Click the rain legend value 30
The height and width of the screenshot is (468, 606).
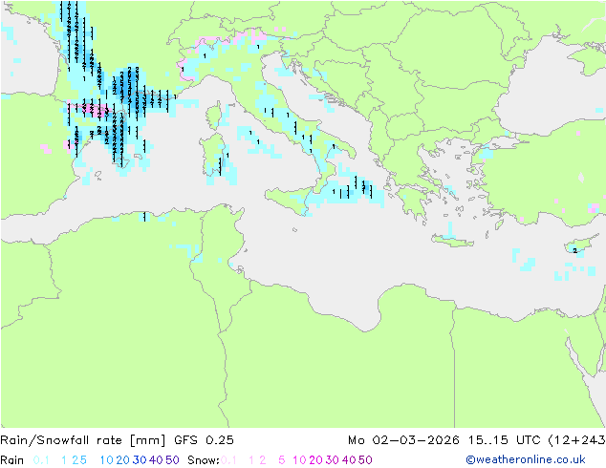[x=140, y=460]
